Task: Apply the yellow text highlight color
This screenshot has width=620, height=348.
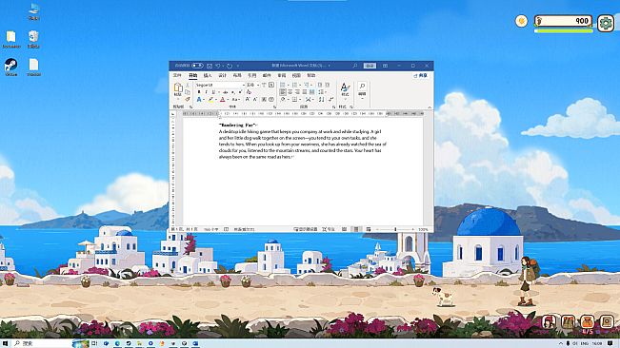Action: 210,100
